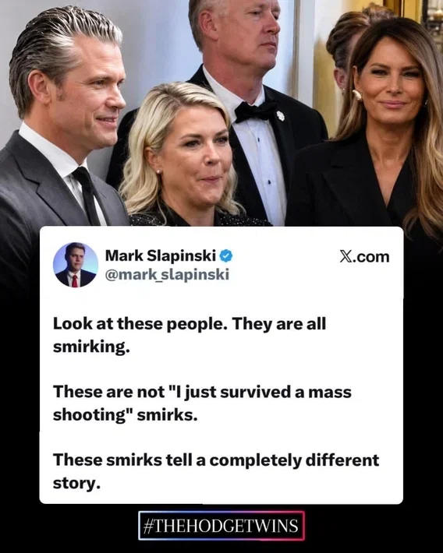Click the blonde woman's face in the photo

(198, 152)
